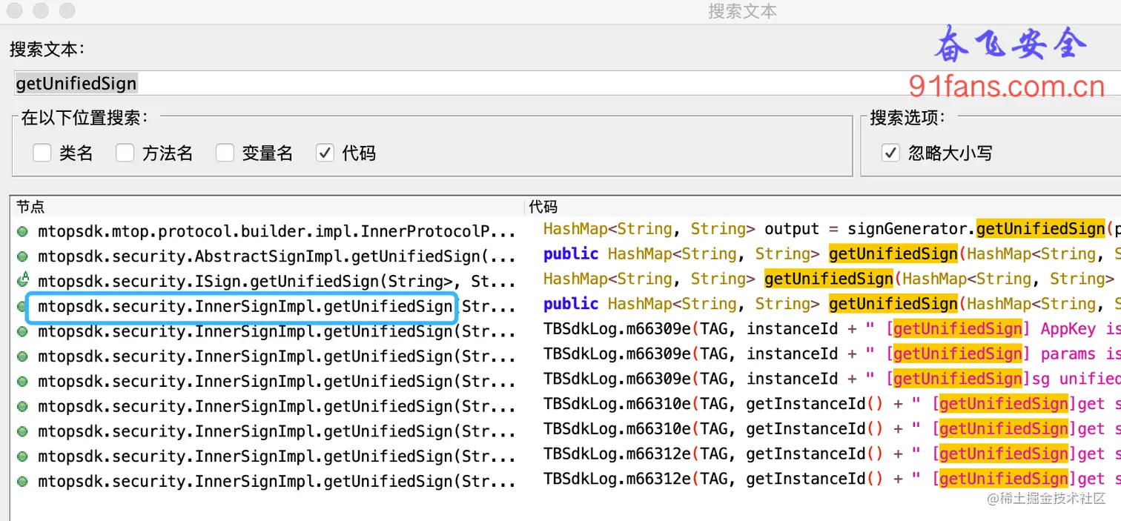
Task: Click the AbstractSignImpl row method icon
Action: coord(23,256)
